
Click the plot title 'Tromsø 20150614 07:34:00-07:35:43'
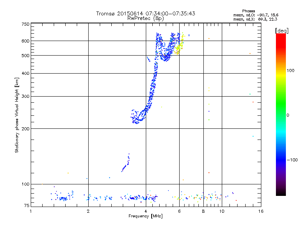point(145,13)
